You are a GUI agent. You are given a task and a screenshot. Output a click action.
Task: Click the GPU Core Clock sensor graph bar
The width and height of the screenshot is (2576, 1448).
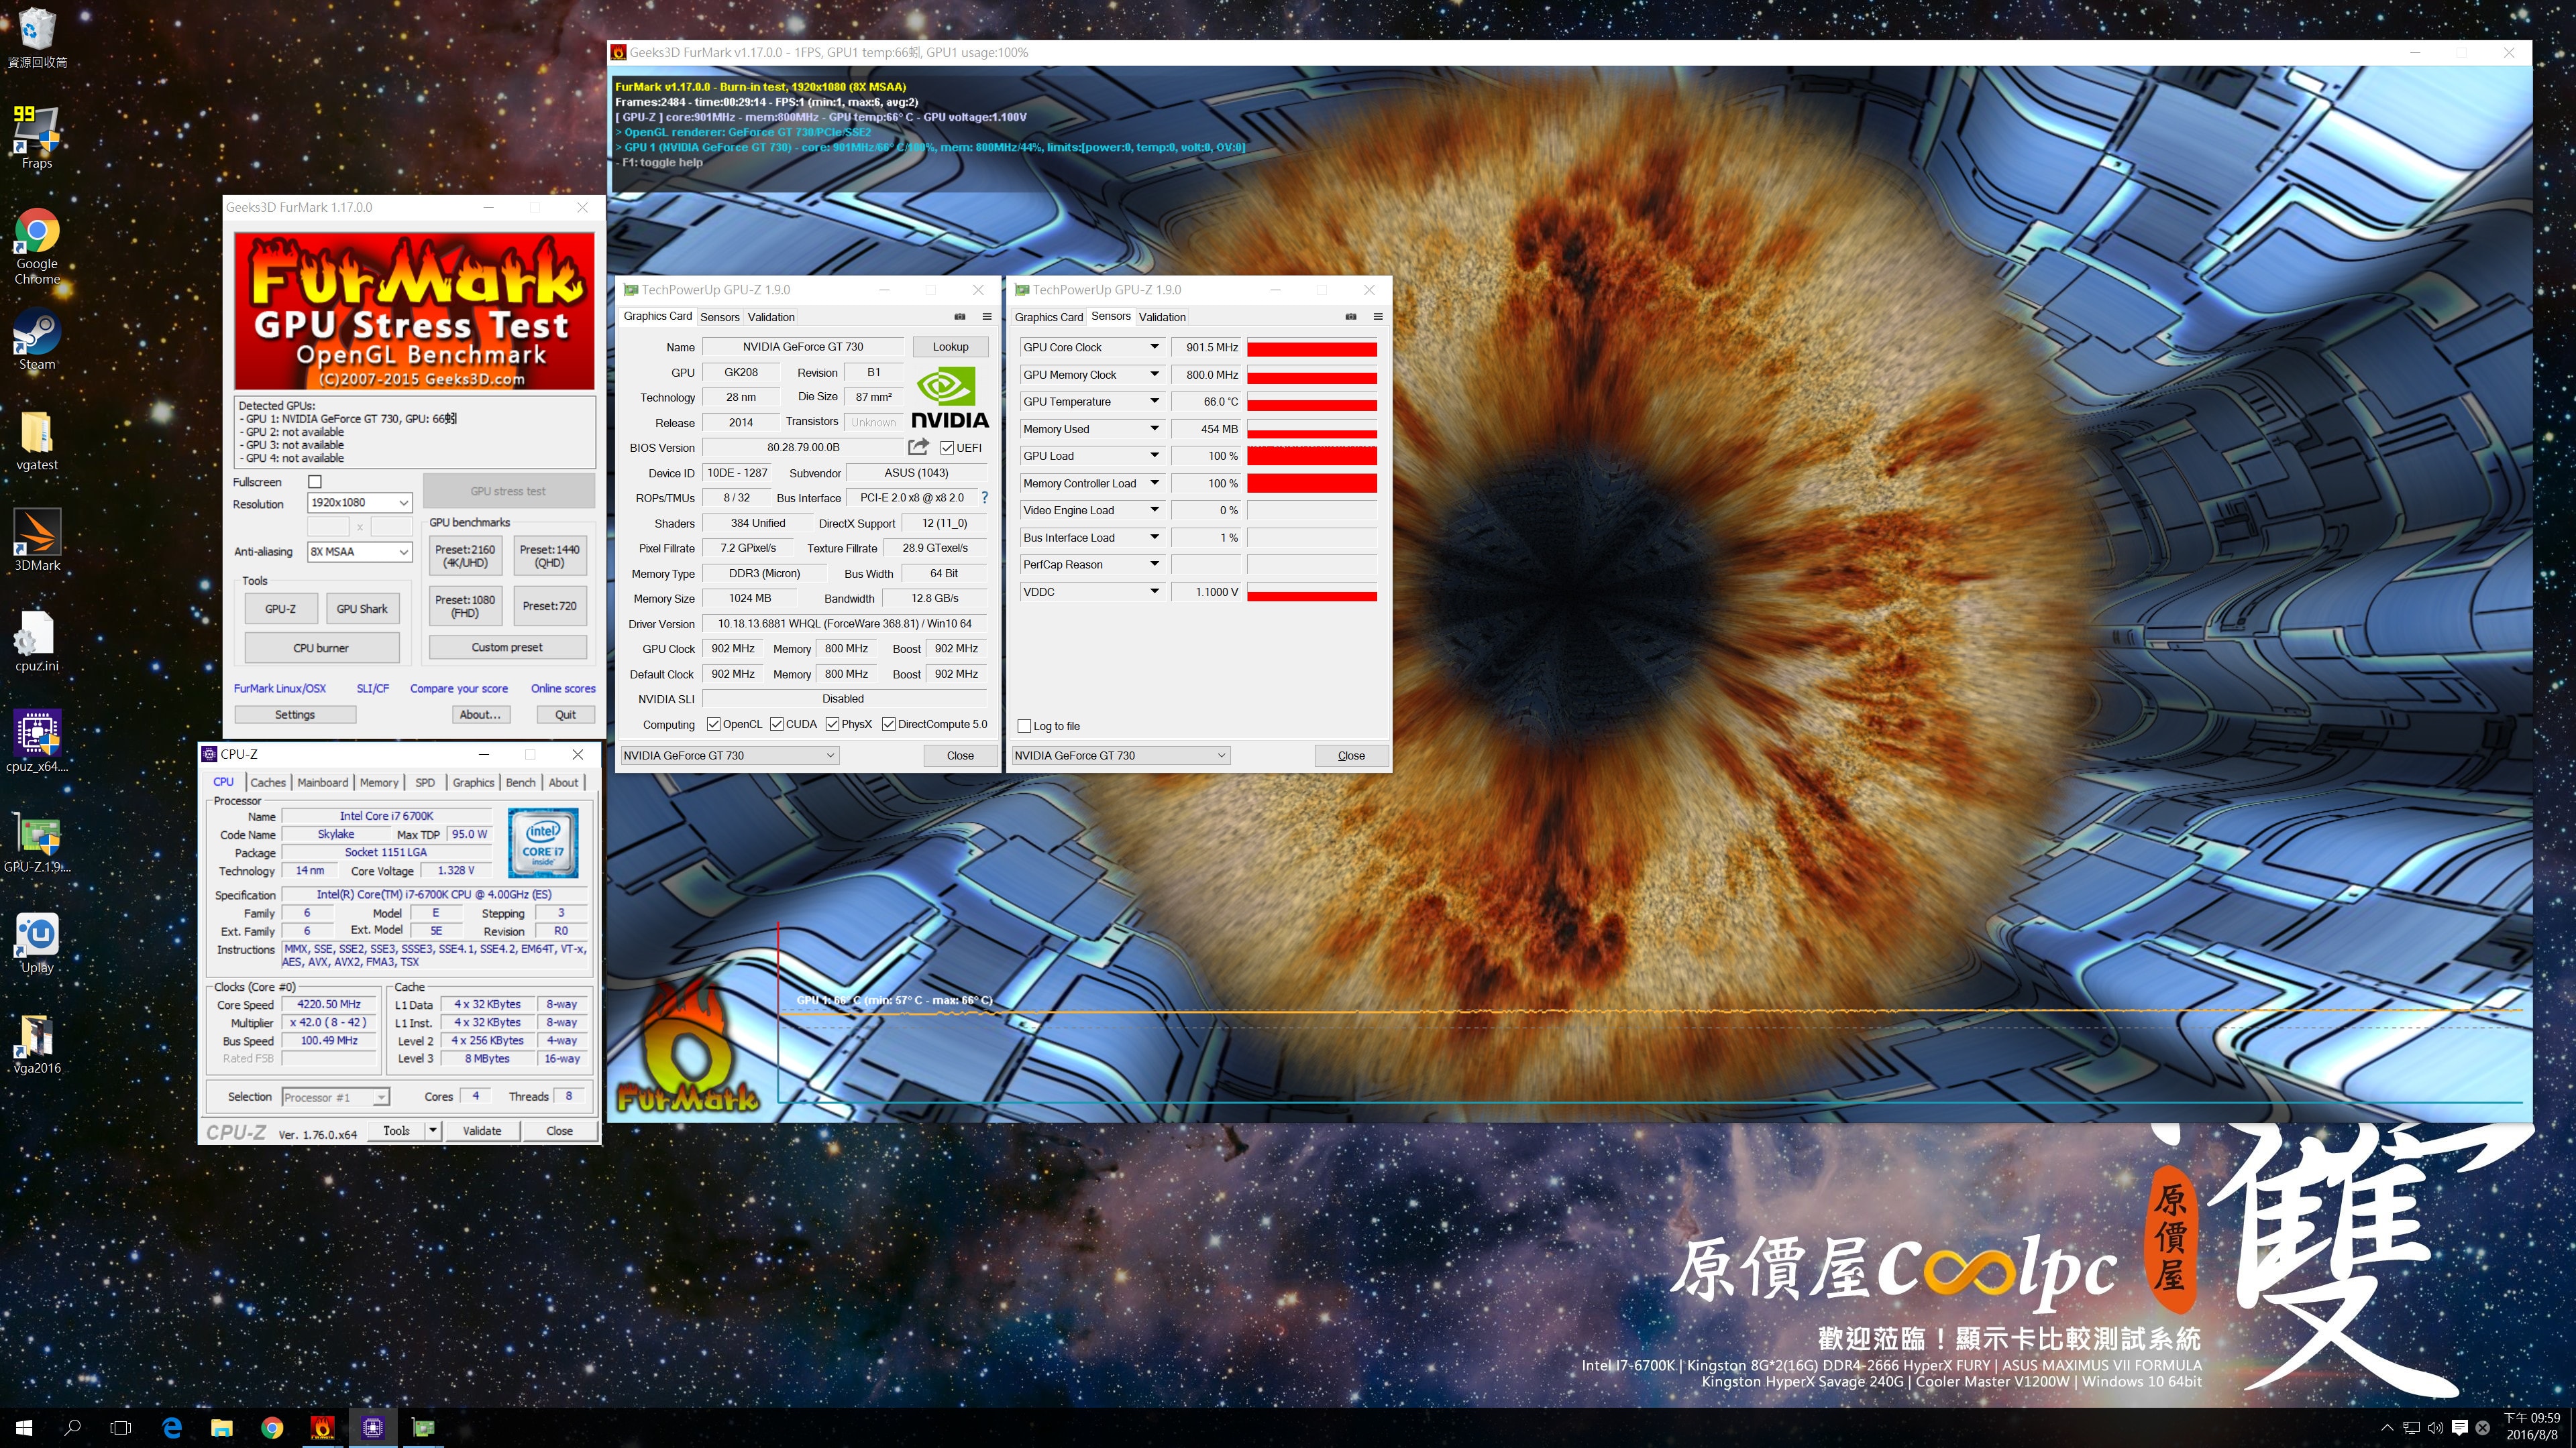tap(1312, 348)
